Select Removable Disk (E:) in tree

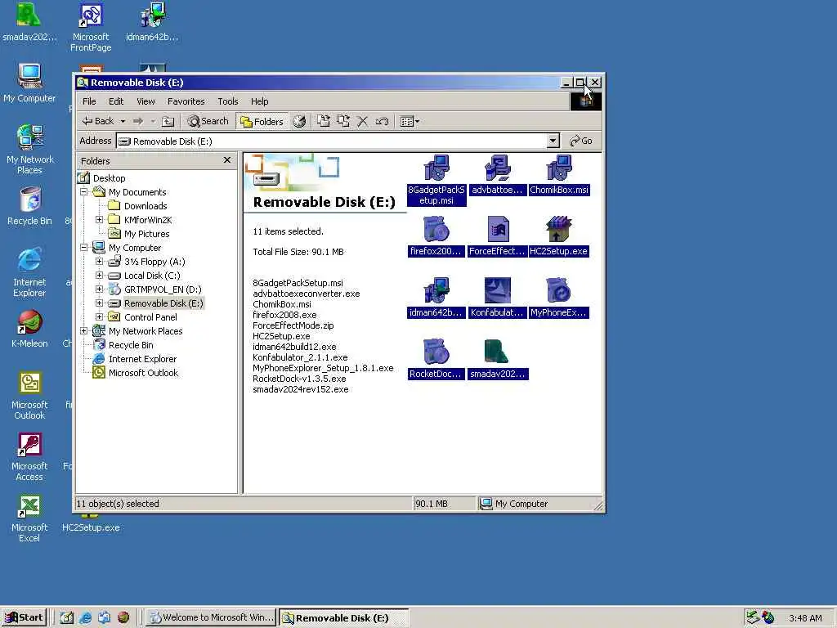pos(163,303)
